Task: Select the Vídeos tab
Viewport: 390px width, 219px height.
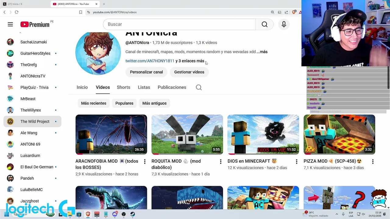Action: (103, 87)
